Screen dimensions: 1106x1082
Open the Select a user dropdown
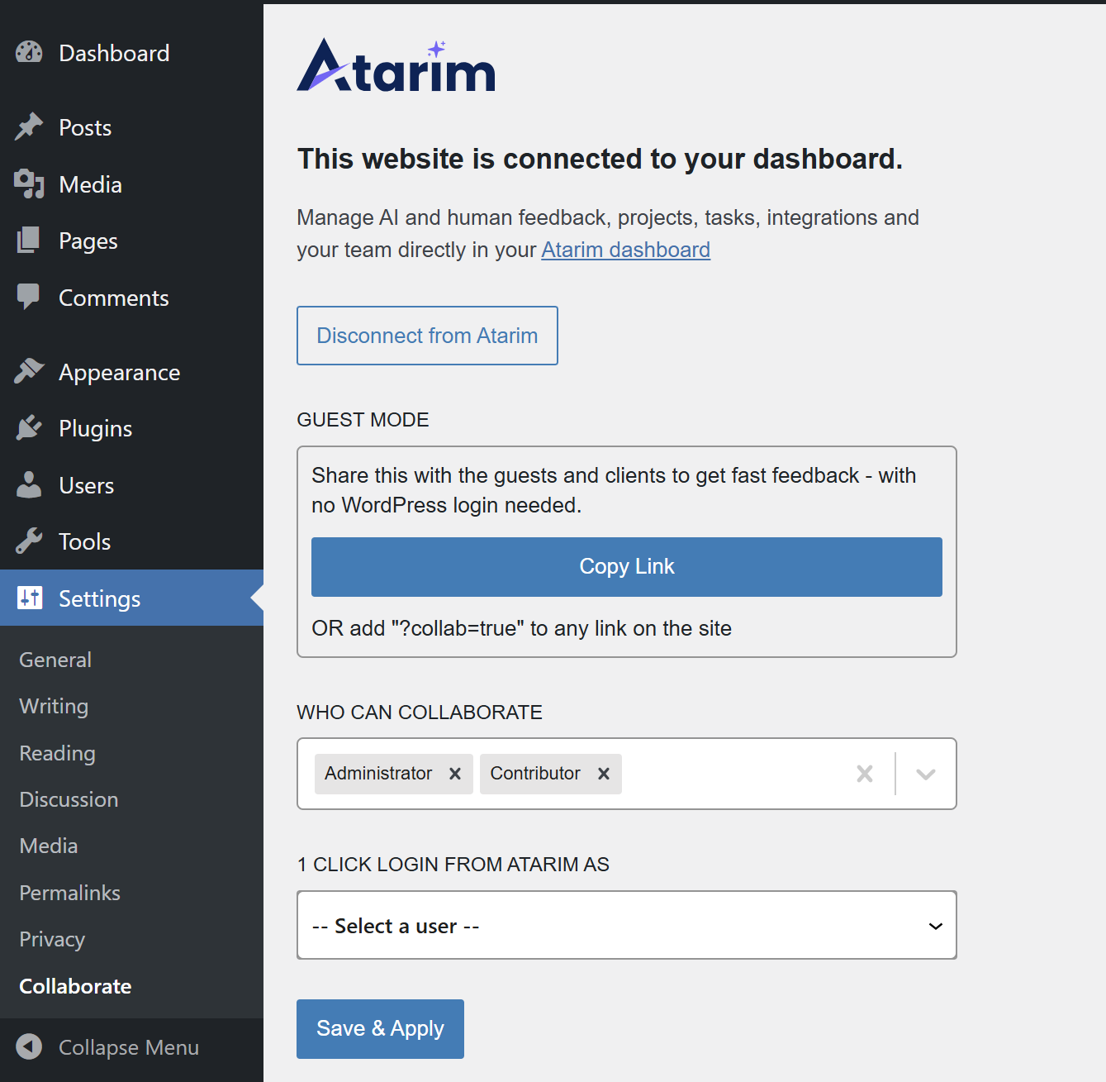pos(626,926)
